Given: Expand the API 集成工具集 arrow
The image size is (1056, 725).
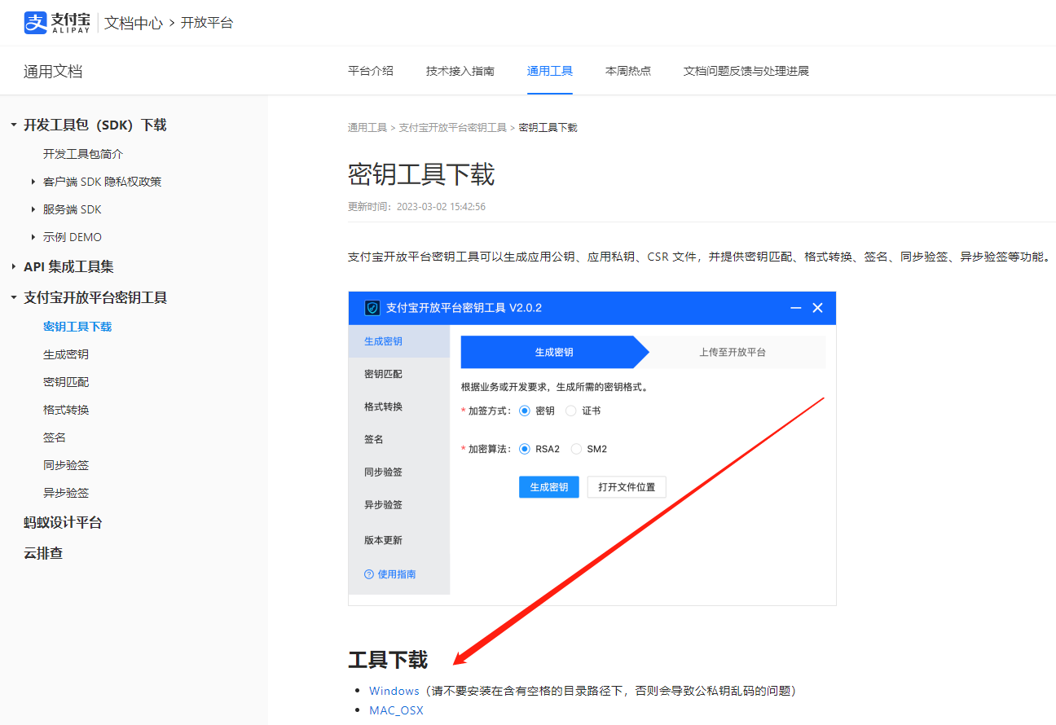Looking at the screenshot, I should 13,266.
